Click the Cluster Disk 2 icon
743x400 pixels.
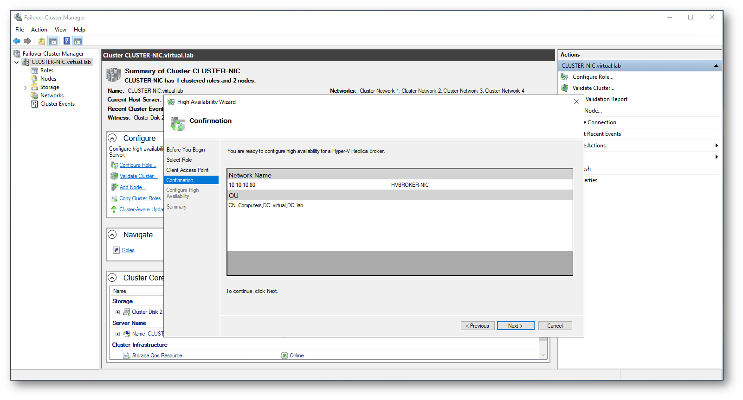[x=127, y=312]
